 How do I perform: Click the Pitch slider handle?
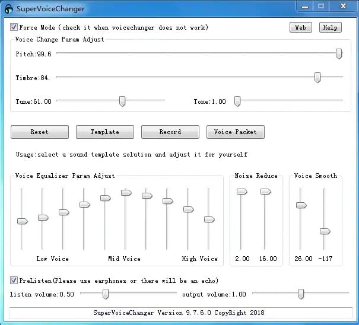(x=339, y=53)
